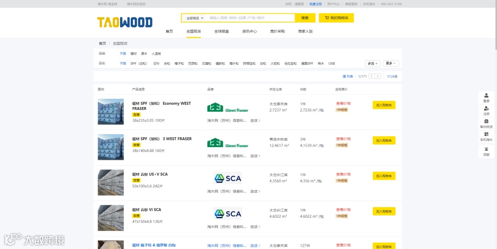497x249 pixels.
Task: Click 请登录 link in top bar
Action: point(299,4)
